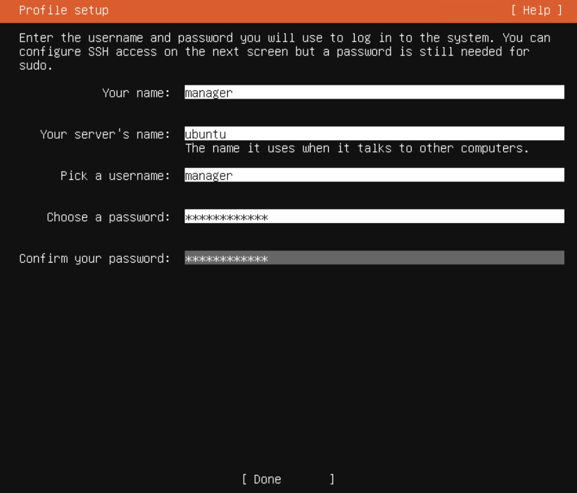This screenshot has height=493, width=577.
Task: Click the "Pick a username" input field
Action: [374, 175]
